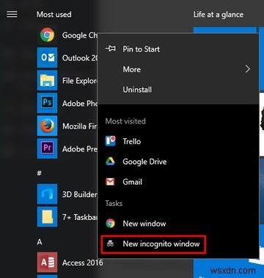
Task: Click the Adobe Photoshop app name
Action: tap(80, 104)
